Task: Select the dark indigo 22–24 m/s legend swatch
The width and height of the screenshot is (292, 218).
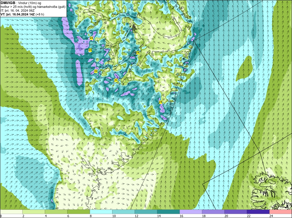Action: click(258, 212)
